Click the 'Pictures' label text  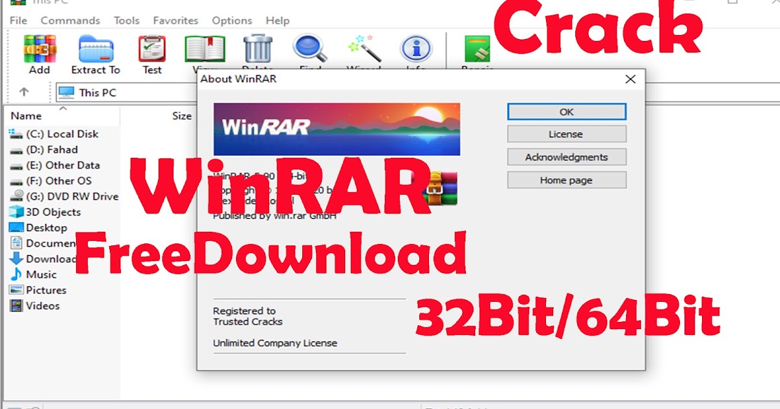46,290
